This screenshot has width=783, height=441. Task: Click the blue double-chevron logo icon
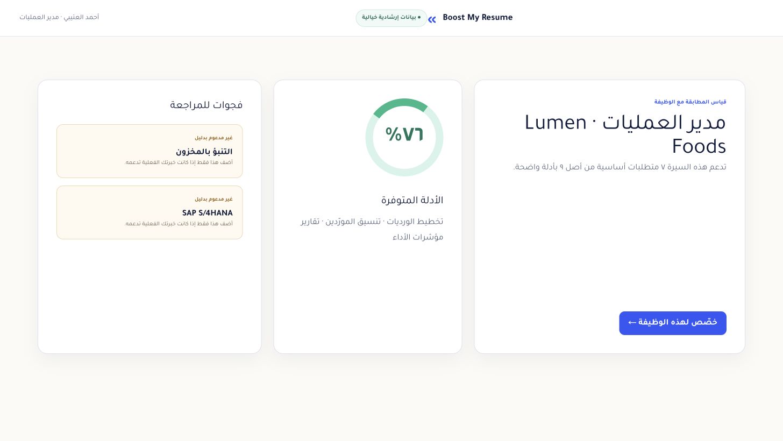pos(432,20)
